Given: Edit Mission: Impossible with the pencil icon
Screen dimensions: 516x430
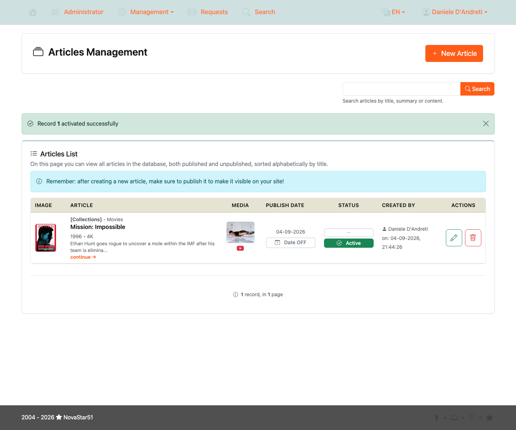Looking at the screenshot, I should [x=454, y=238].
